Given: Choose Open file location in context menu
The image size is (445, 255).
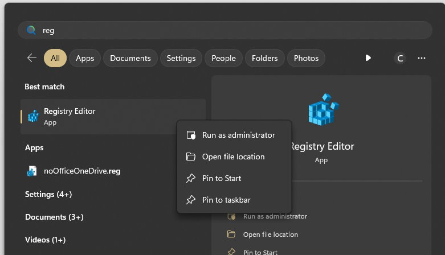Looking at the screenshot, I should click(x=234, y=157).
